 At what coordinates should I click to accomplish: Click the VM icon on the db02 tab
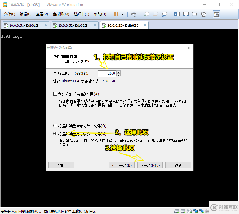[55, 25]
